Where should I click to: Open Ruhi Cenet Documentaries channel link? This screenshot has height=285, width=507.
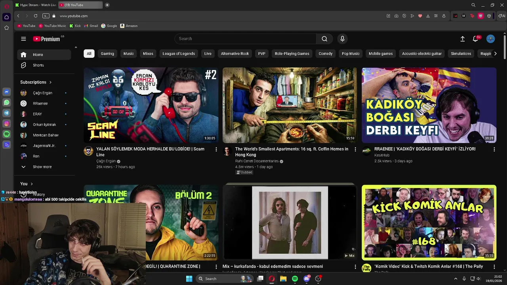(x=257, y=161)
